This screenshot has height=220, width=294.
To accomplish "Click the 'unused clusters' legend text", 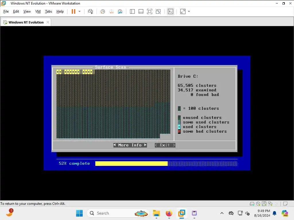I will (202, 118).
